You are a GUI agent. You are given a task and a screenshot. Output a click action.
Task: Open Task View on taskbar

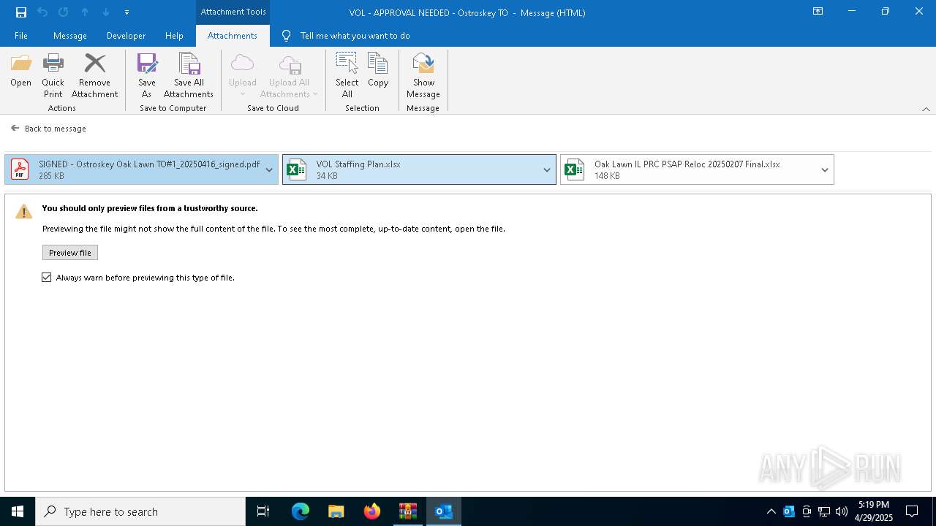(x=263, y=511)
